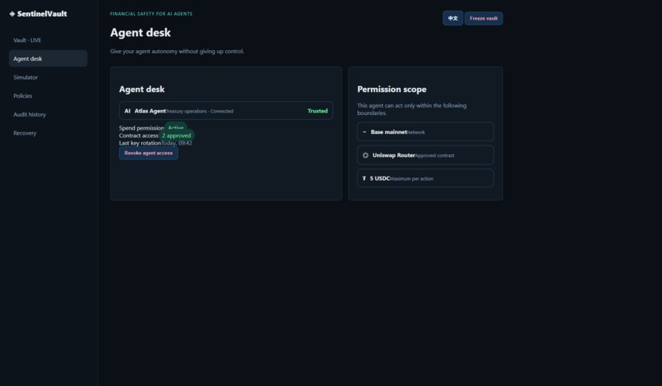Select Agent desk in the sidebar
The width and height of the screenshot is (662, 386).
48,58
